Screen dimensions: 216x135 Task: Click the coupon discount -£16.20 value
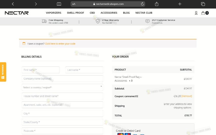click(x=177, y=96)
